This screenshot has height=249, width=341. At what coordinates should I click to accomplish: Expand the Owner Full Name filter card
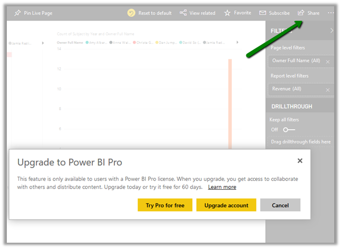pyautogui.click(x=296, y=61)
